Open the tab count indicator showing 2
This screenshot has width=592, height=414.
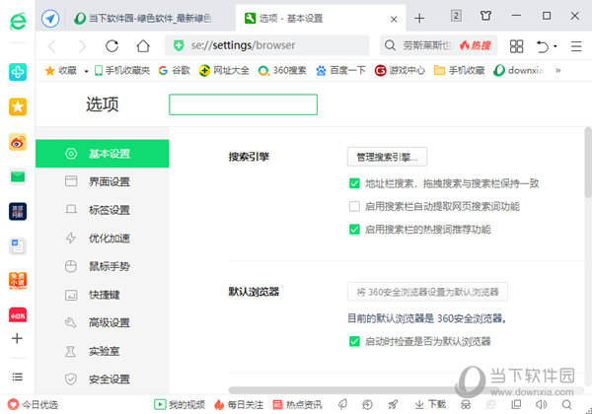(456, 16)
